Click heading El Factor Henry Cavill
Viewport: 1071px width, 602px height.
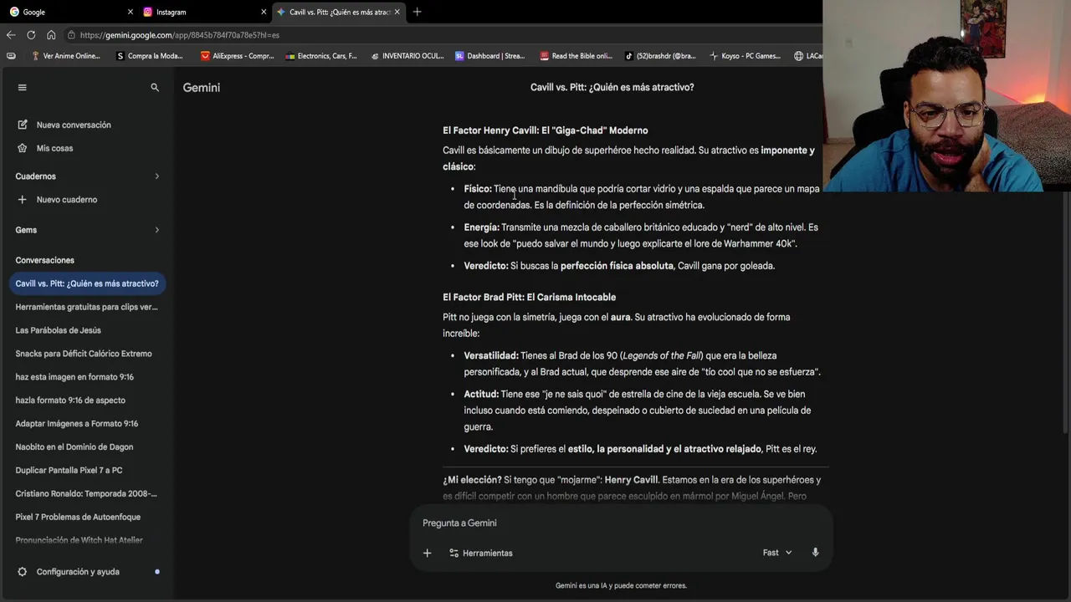click(x=545, y=130)
